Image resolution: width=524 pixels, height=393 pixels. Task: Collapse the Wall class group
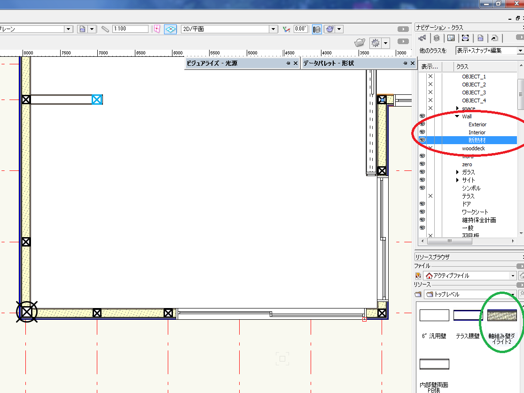coord(457,116)
